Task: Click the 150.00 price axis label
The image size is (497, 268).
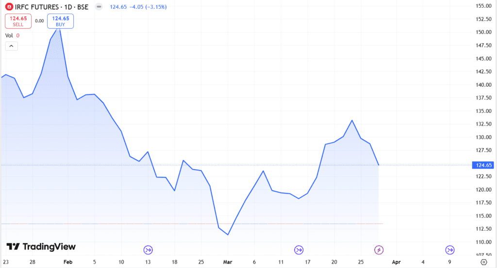Action: (483, 32)
